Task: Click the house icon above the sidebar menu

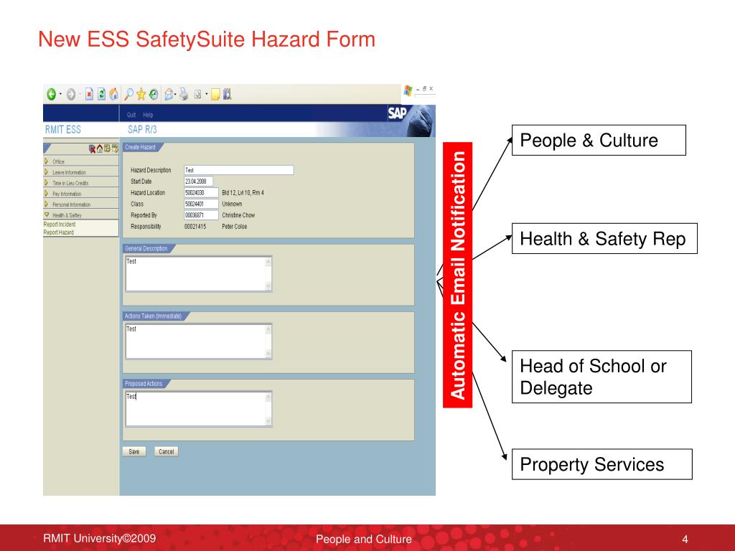Action: coord(99,149)
